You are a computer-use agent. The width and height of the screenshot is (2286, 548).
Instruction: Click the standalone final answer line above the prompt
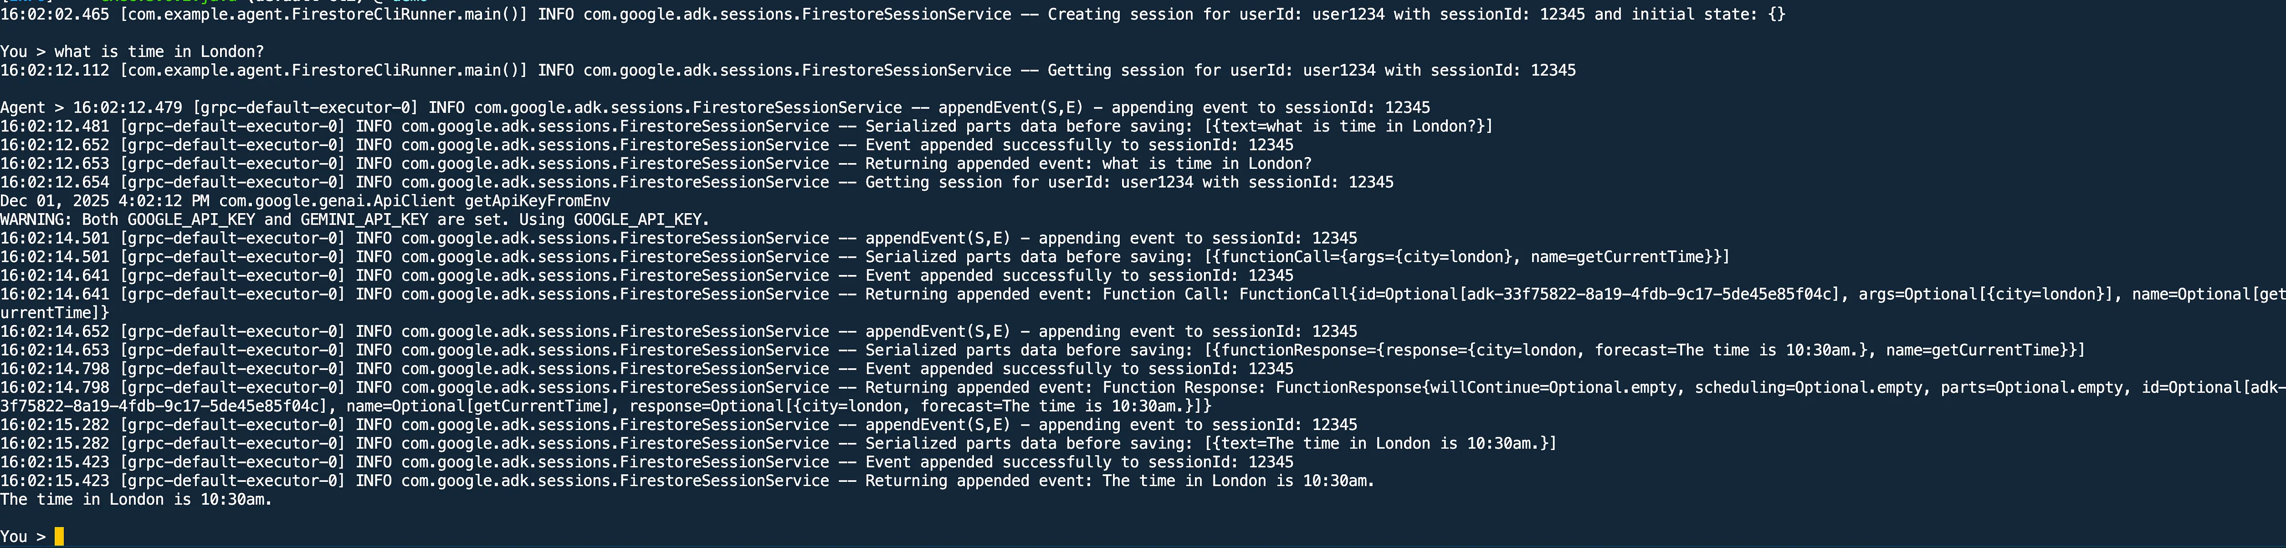click(x=136, y=500)
